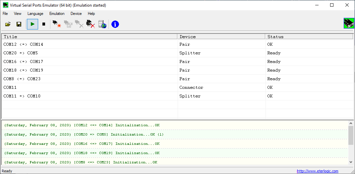This screenshot has height=174, width=355.
Task: Start emulation with the green play button
Action: tap(32, 24)
